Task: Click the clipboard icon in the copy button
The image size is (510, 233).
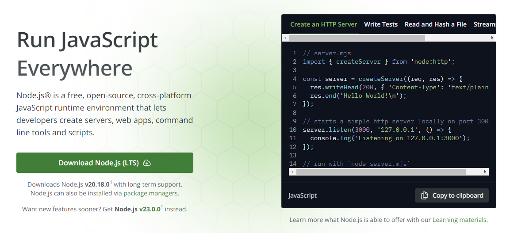Action: (x=425, y=195)
